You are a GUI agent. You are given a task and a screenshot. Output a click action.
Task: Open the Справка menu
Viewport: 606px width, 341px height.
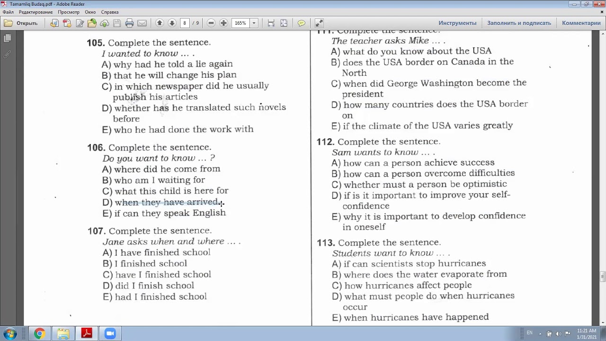tap(110, 12)
